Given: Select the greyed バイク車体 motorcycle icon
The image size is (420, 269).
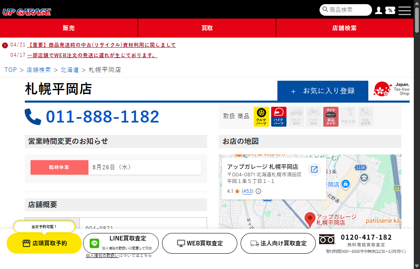Looking at the screenshot, I should coord(313,117).
